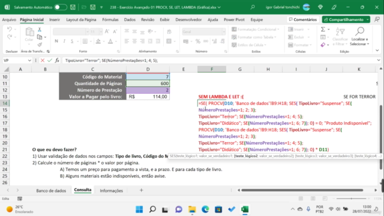
Task: Confirm formula with green check
Action: tap(50, 60)
